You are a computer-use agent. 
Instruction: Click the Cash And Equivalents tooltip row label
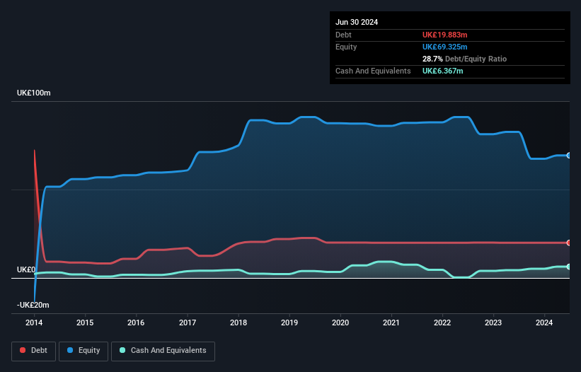point(373,71)
